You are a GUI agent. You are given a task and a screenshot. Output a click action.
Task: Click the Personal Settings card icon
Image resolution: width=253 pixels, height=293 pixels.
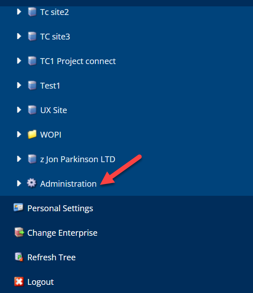point(19,208)
